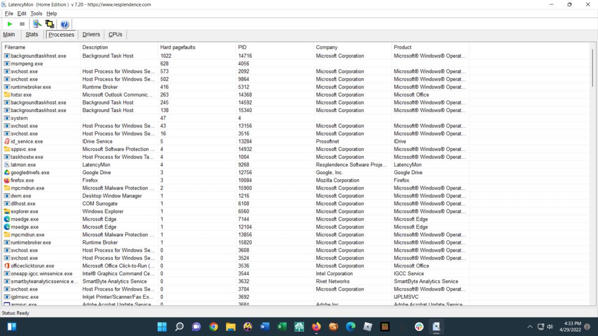Select mpcmdrun.exe with PID 15900

27,188
